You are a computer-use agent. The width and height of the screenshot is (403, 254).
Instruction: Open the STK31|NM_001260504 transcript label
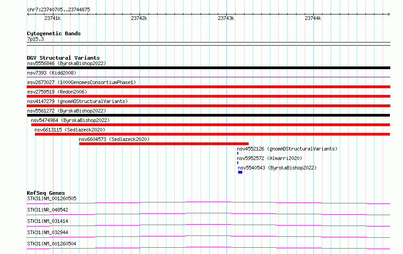(52, 244)
